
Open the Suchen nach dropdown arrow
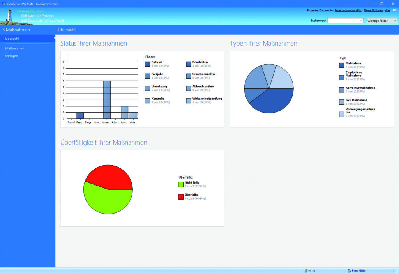tap(360, 21)
